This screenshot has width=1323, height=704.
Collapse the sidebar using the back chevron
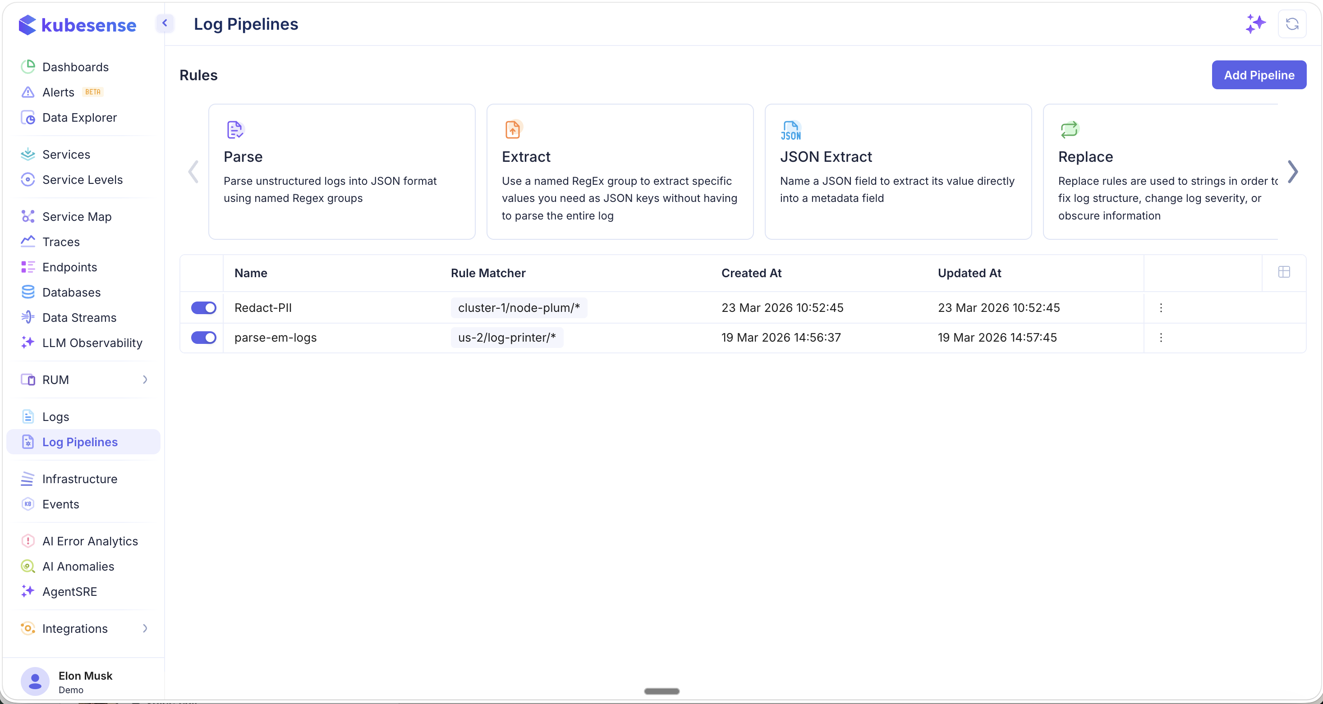[165, 23]
